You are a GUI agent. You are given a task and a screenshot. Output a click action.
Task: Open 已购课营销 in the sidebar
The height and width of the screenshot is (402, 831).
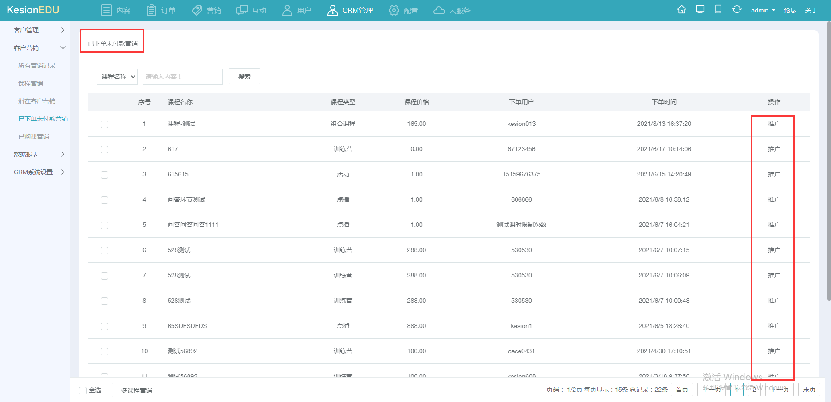pos(34,137)
